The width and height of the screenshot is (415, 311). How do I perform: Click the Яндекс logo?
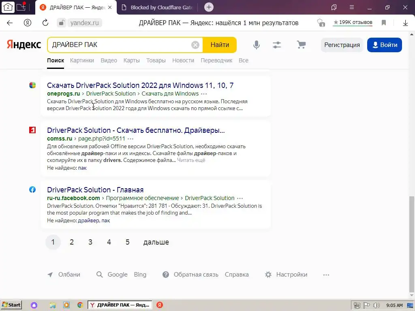24,45
